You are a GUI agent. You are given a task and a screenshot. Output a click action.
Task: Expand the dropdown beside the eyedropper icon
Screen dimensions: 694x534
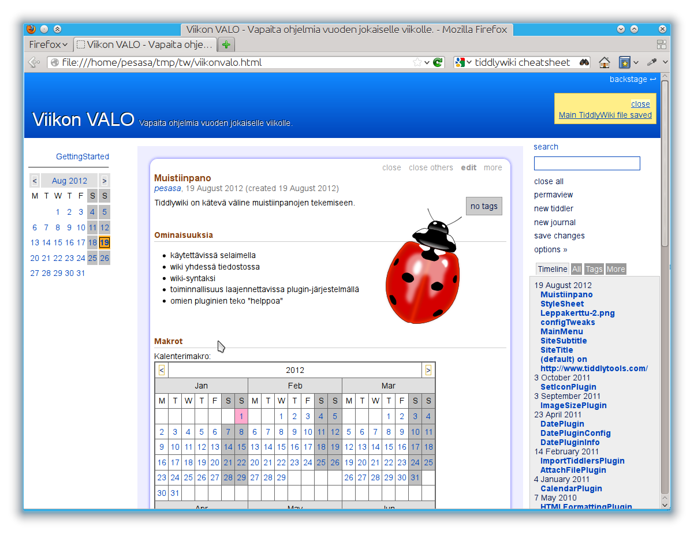point(665,62)
